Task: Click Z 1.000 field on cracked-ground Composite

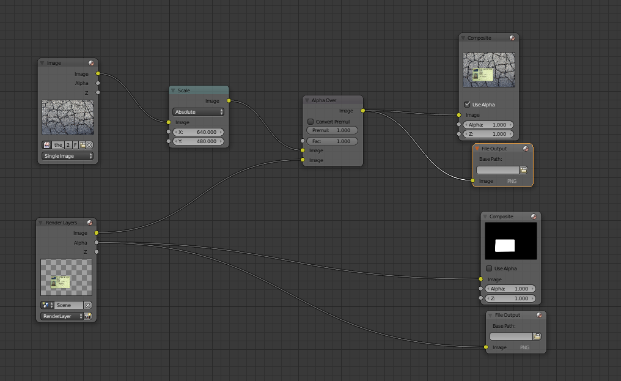Action: (488, 134)
